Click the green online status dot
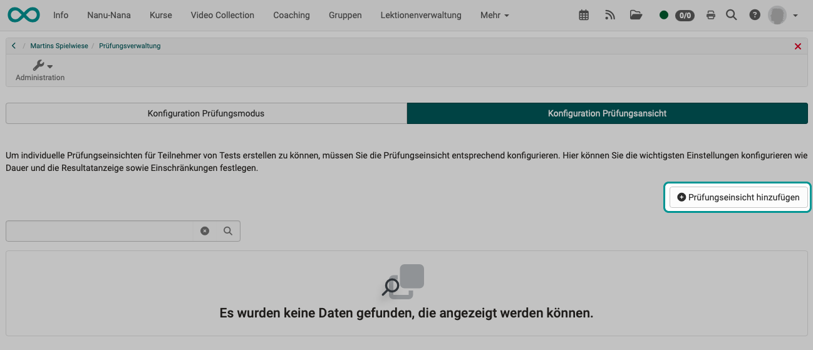Screen dimensions: 813x350 pyautogui.click(x=664, y=15)
